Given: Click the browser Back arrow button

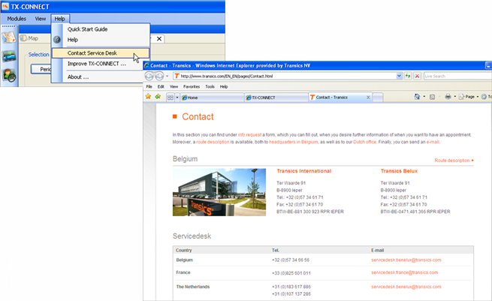Looking at the screenshot, I should 148,77.
